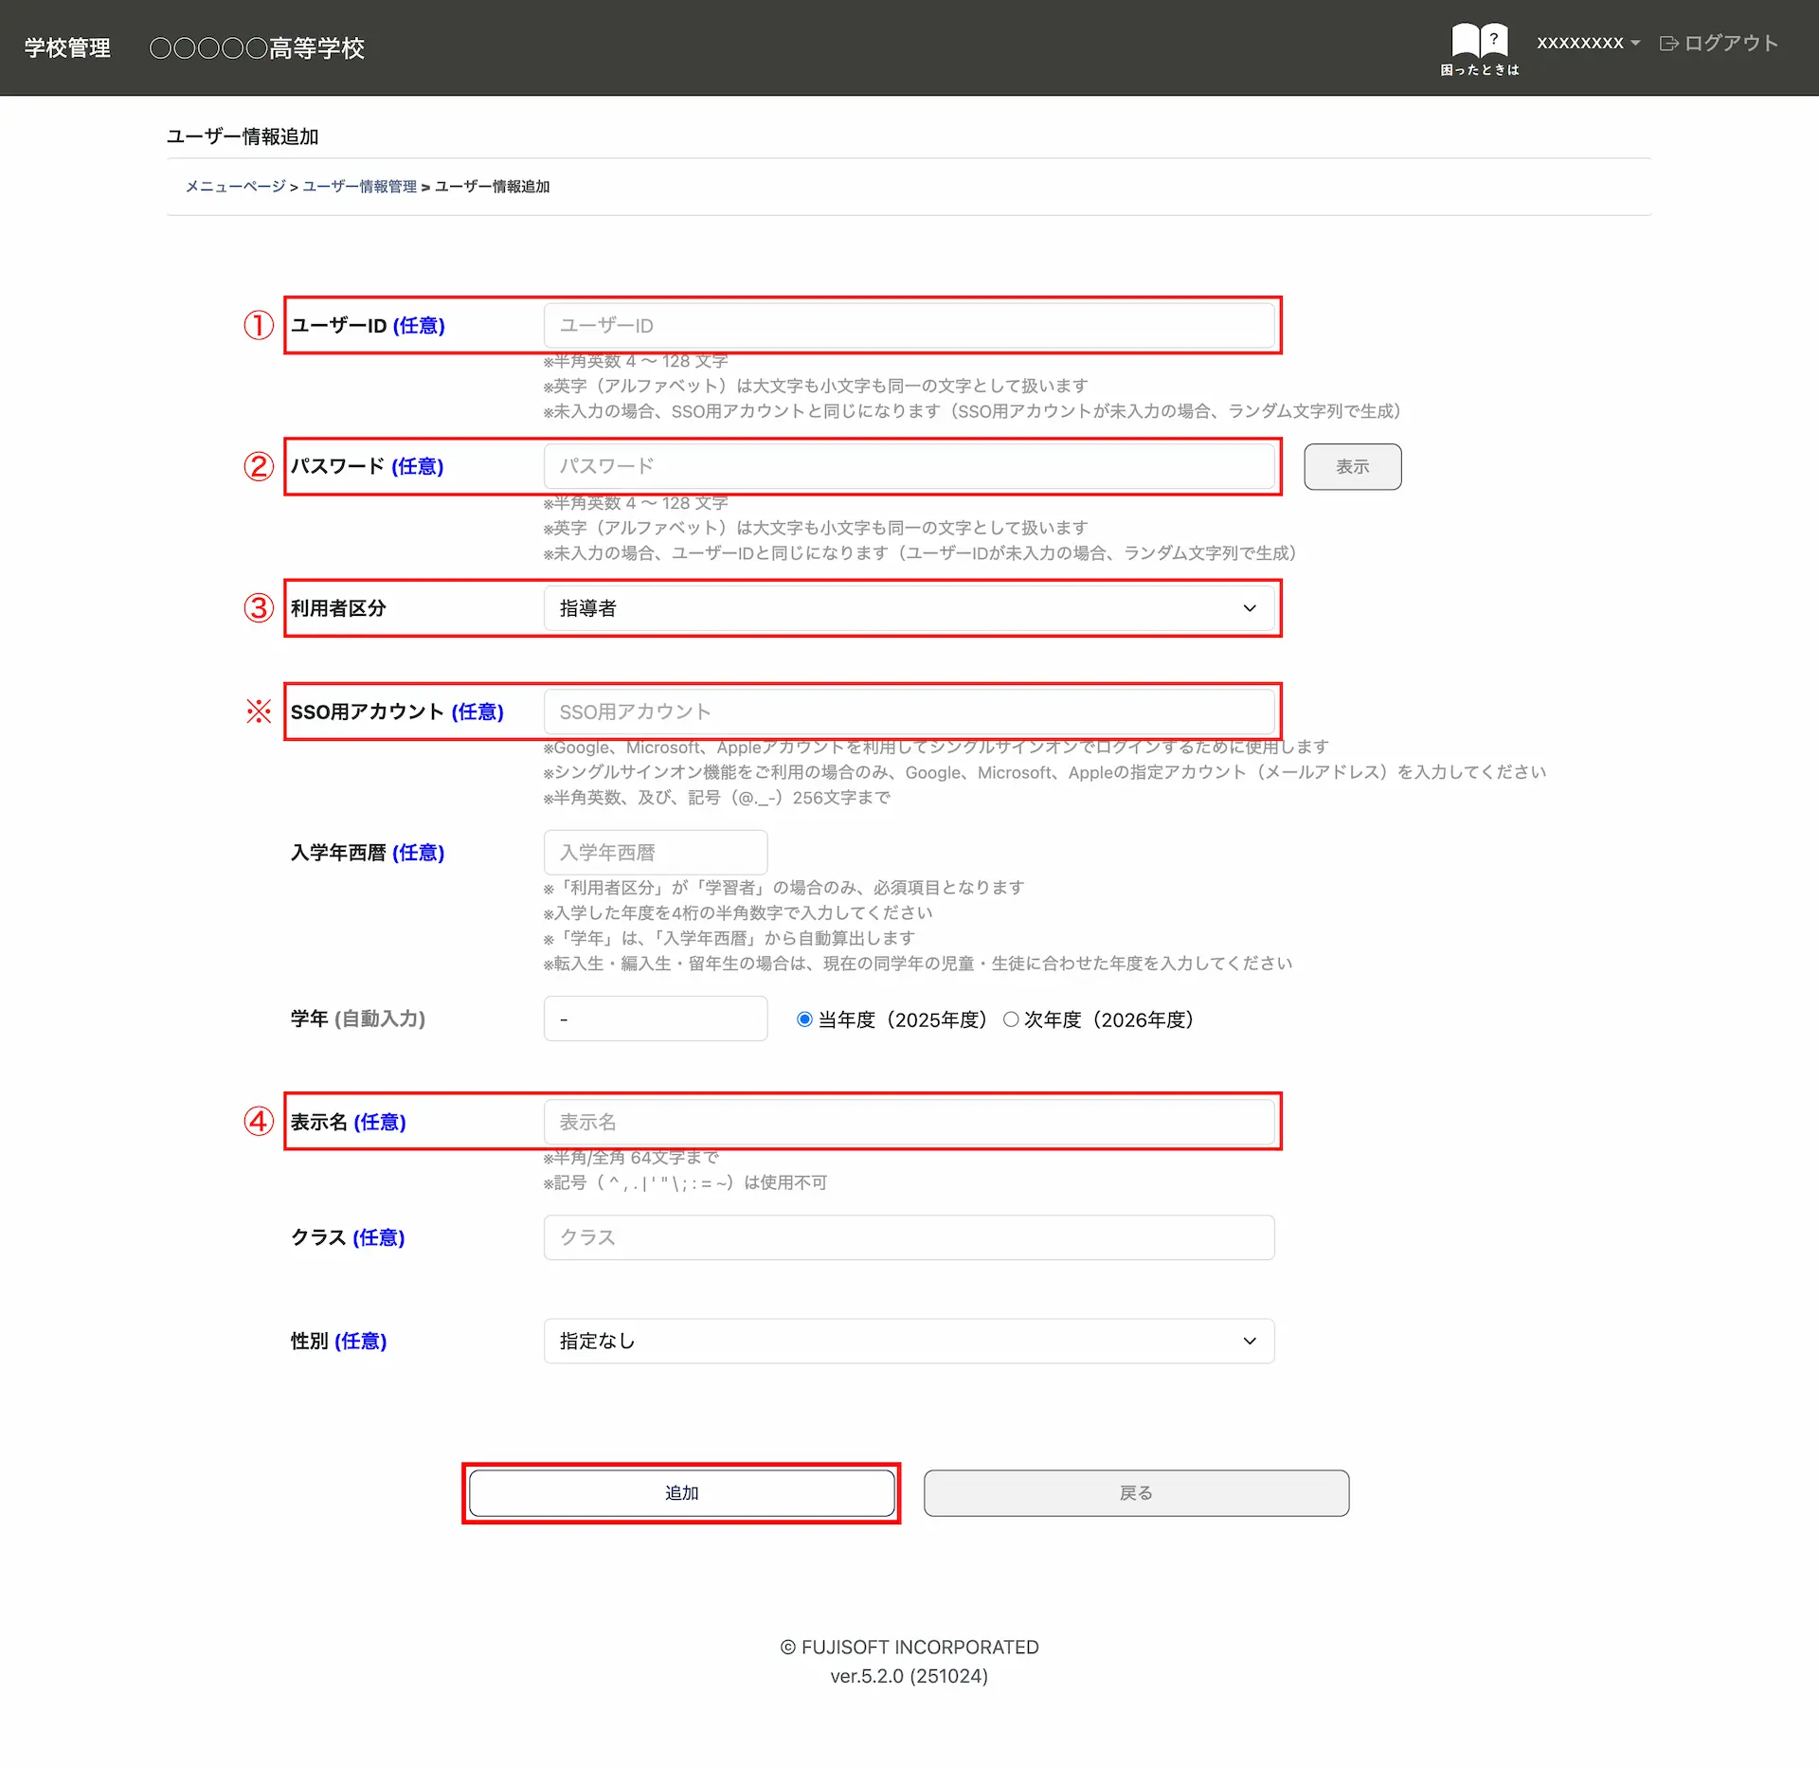Focus the 表示名 input field
Viewport: 1819px width, 1767px height.
tap(908, 1122)
